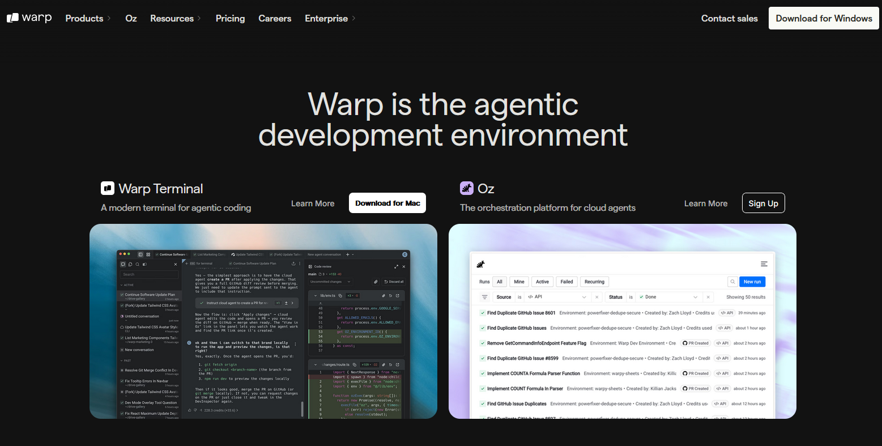The width and height of the screenshot is (882, 446).
Task: Click checkmark beside Remove GetCommandInfoEndpoint Feature Flag
Action: pyautogui.click(x=482, y=343)
